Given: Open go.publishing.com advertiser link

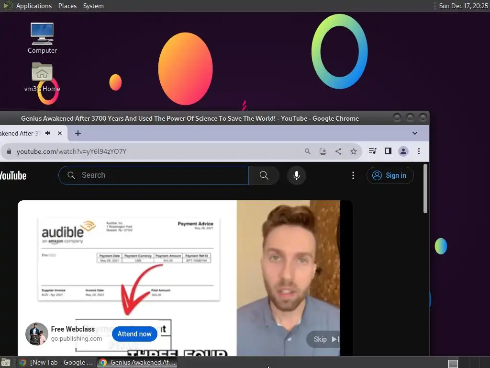Looking at the screenshot, I should tap(77, 339).
